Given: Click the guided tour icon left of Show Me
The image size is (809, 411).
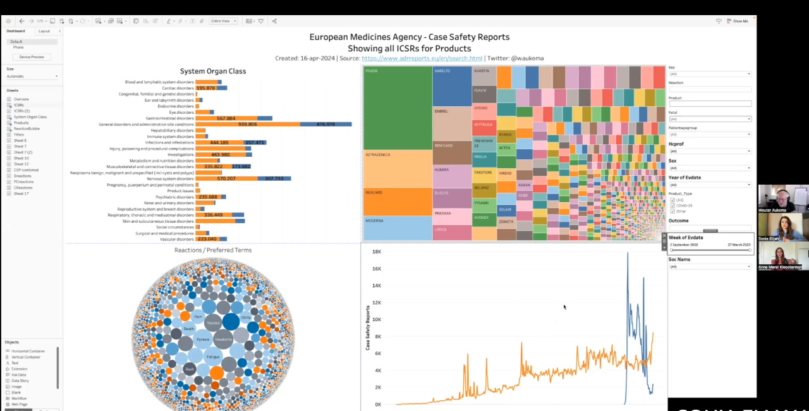Looking at the screenshot, I should point(719,21).
